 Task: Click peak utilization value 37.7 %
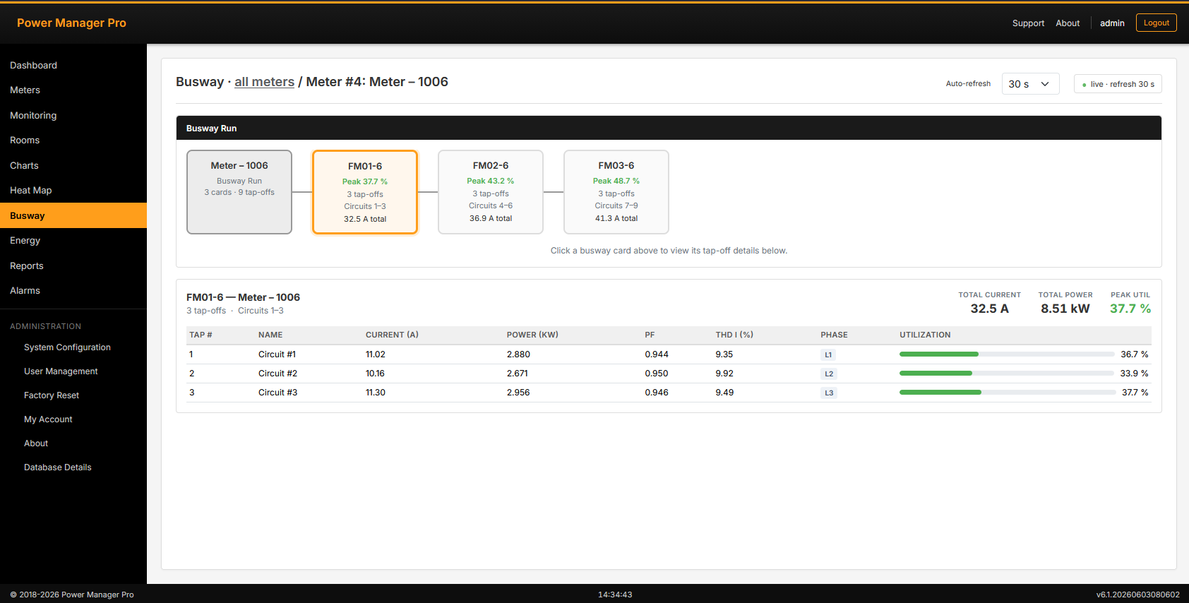pos(1130,309)
